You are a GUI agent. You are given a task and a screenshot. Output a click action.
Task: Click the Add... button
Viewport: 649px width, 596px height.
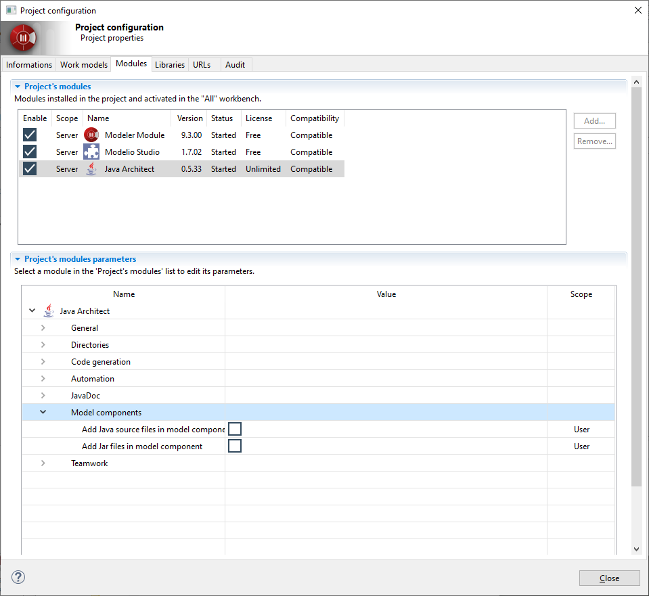pyautogui.click(x=594, y=121)
